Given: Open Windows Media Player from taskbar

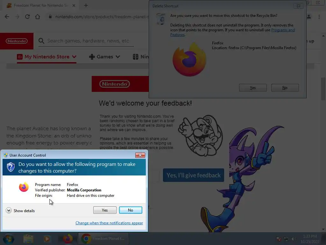Looking at the screenshot, I should 47,239.
